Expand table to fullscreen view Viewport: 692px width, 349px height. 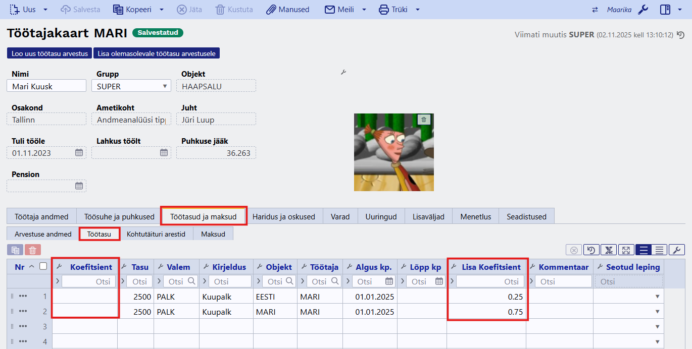pos(625,250)
